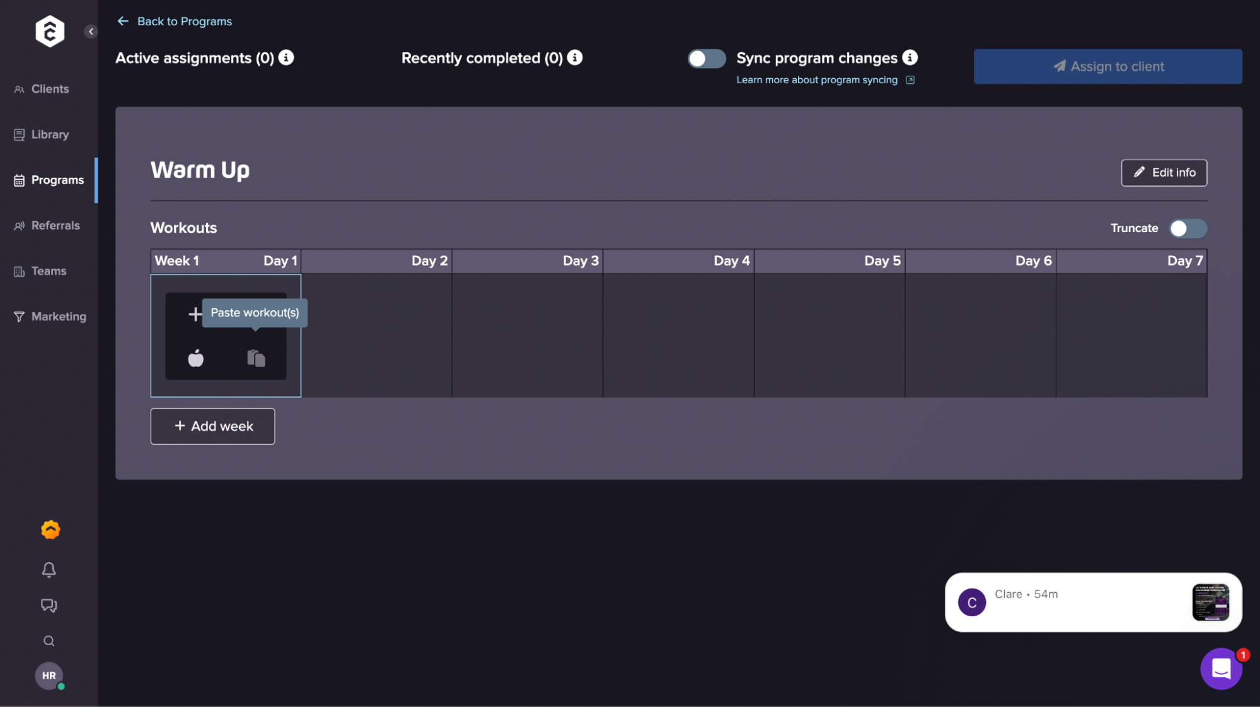Click the Add week button

[x=212, y=426]
